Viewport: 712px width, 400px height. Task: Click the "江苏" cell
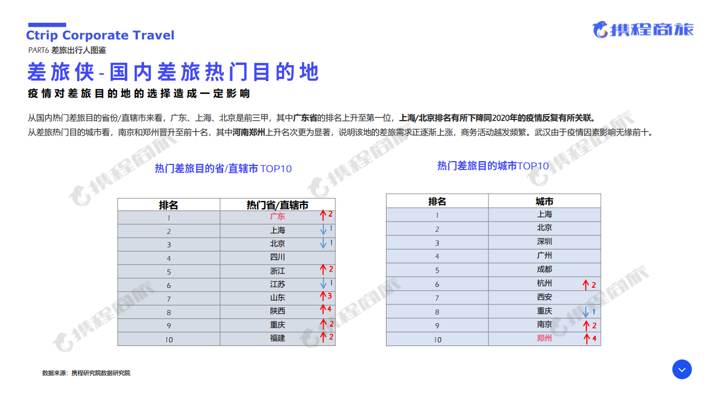coord(278,284)
